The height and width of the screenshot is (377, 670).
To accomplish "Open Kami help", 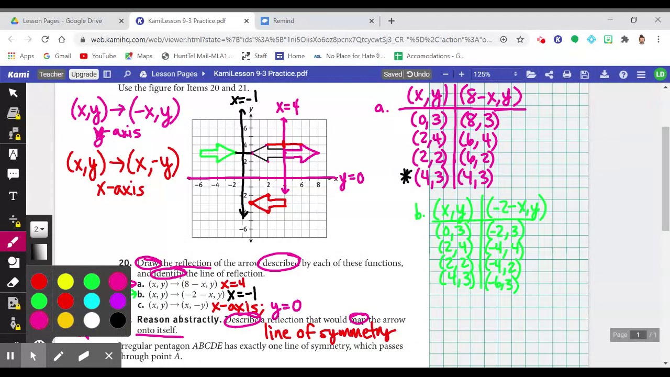I will [623, 74].
